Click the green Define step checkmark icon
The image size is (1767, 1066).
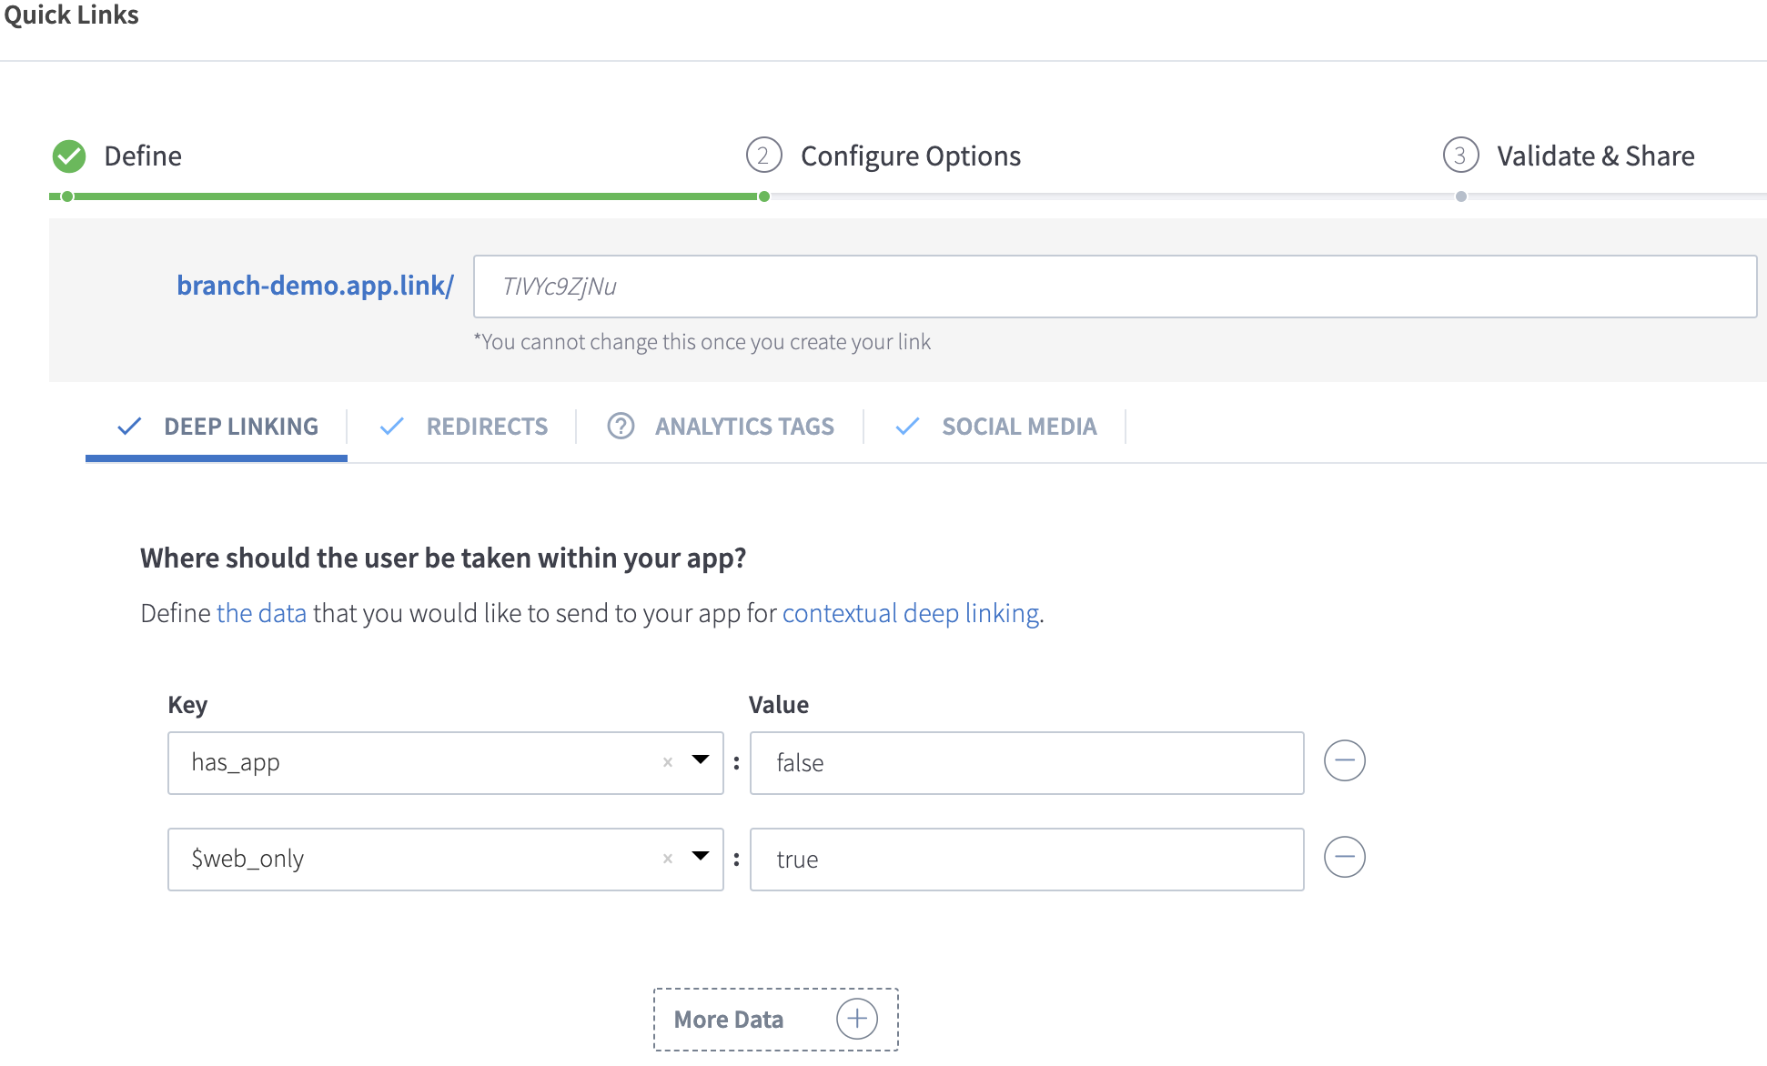(69, 156)
